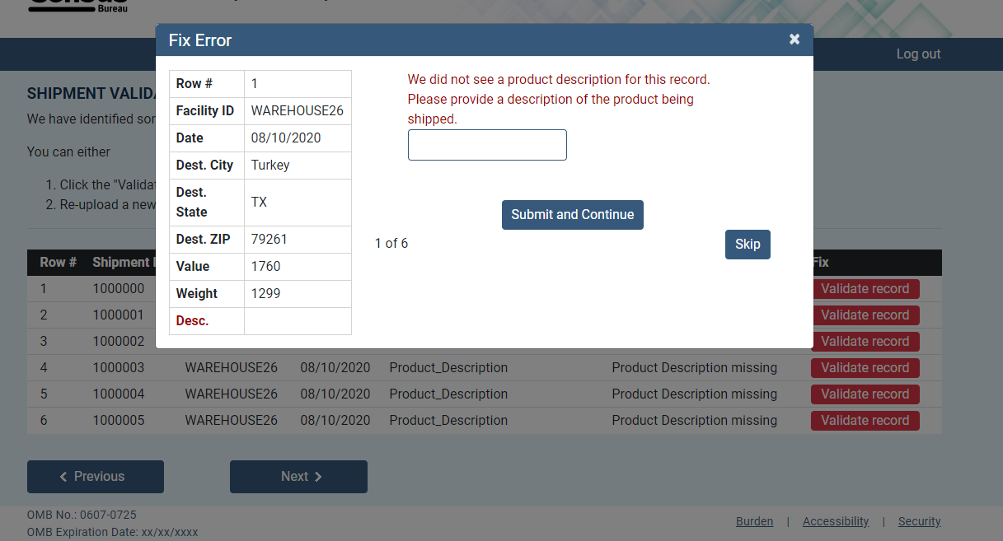The width and height of the screenshot is (1003, 541).
Task: Click the Log out link
Action: [x=918, y=54]
